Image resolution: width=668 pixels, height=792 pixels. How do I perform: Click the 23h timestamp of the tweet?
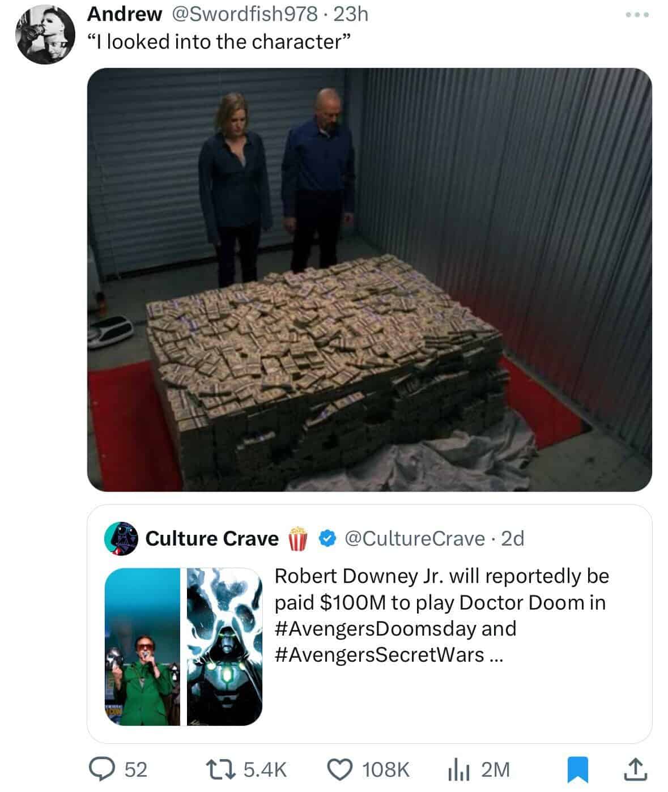(x=351, y=14)
